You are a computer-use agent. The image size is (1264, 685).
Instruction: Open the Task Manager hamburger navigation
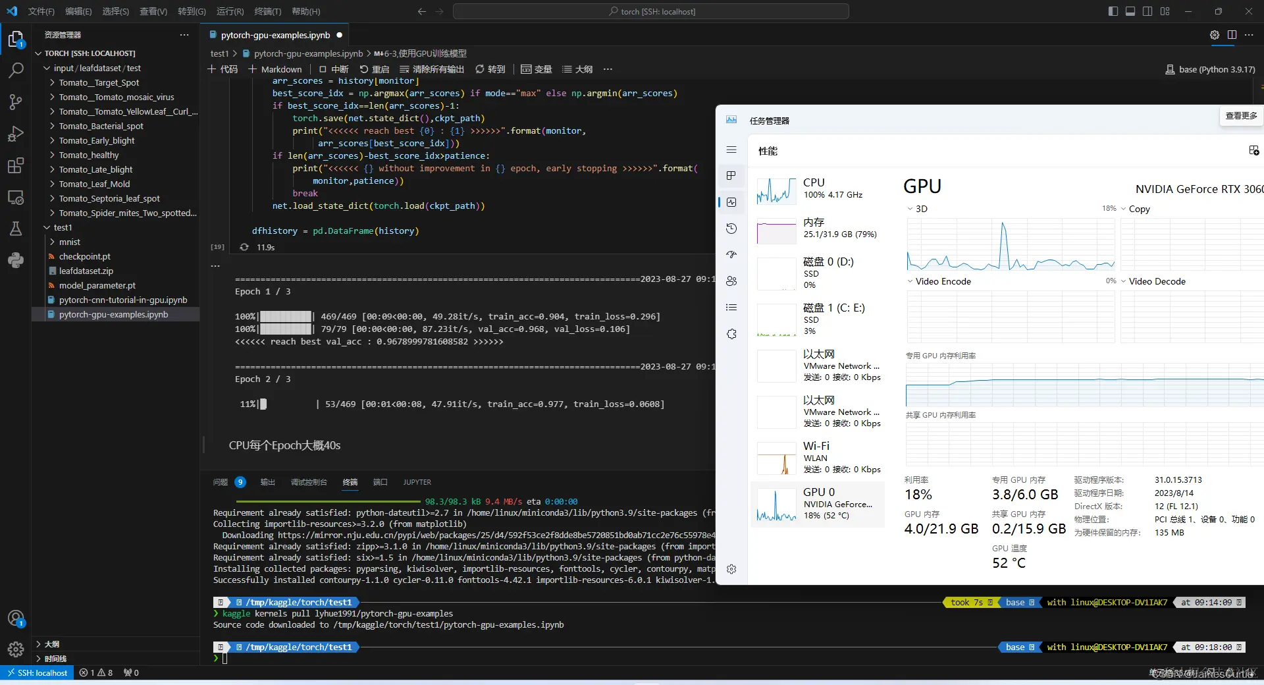coord(731,150)
